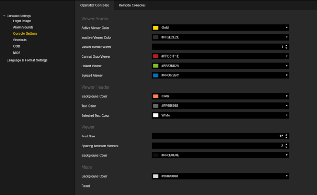Click the coral Viewer Header background swatch

(x=156, y=96)
